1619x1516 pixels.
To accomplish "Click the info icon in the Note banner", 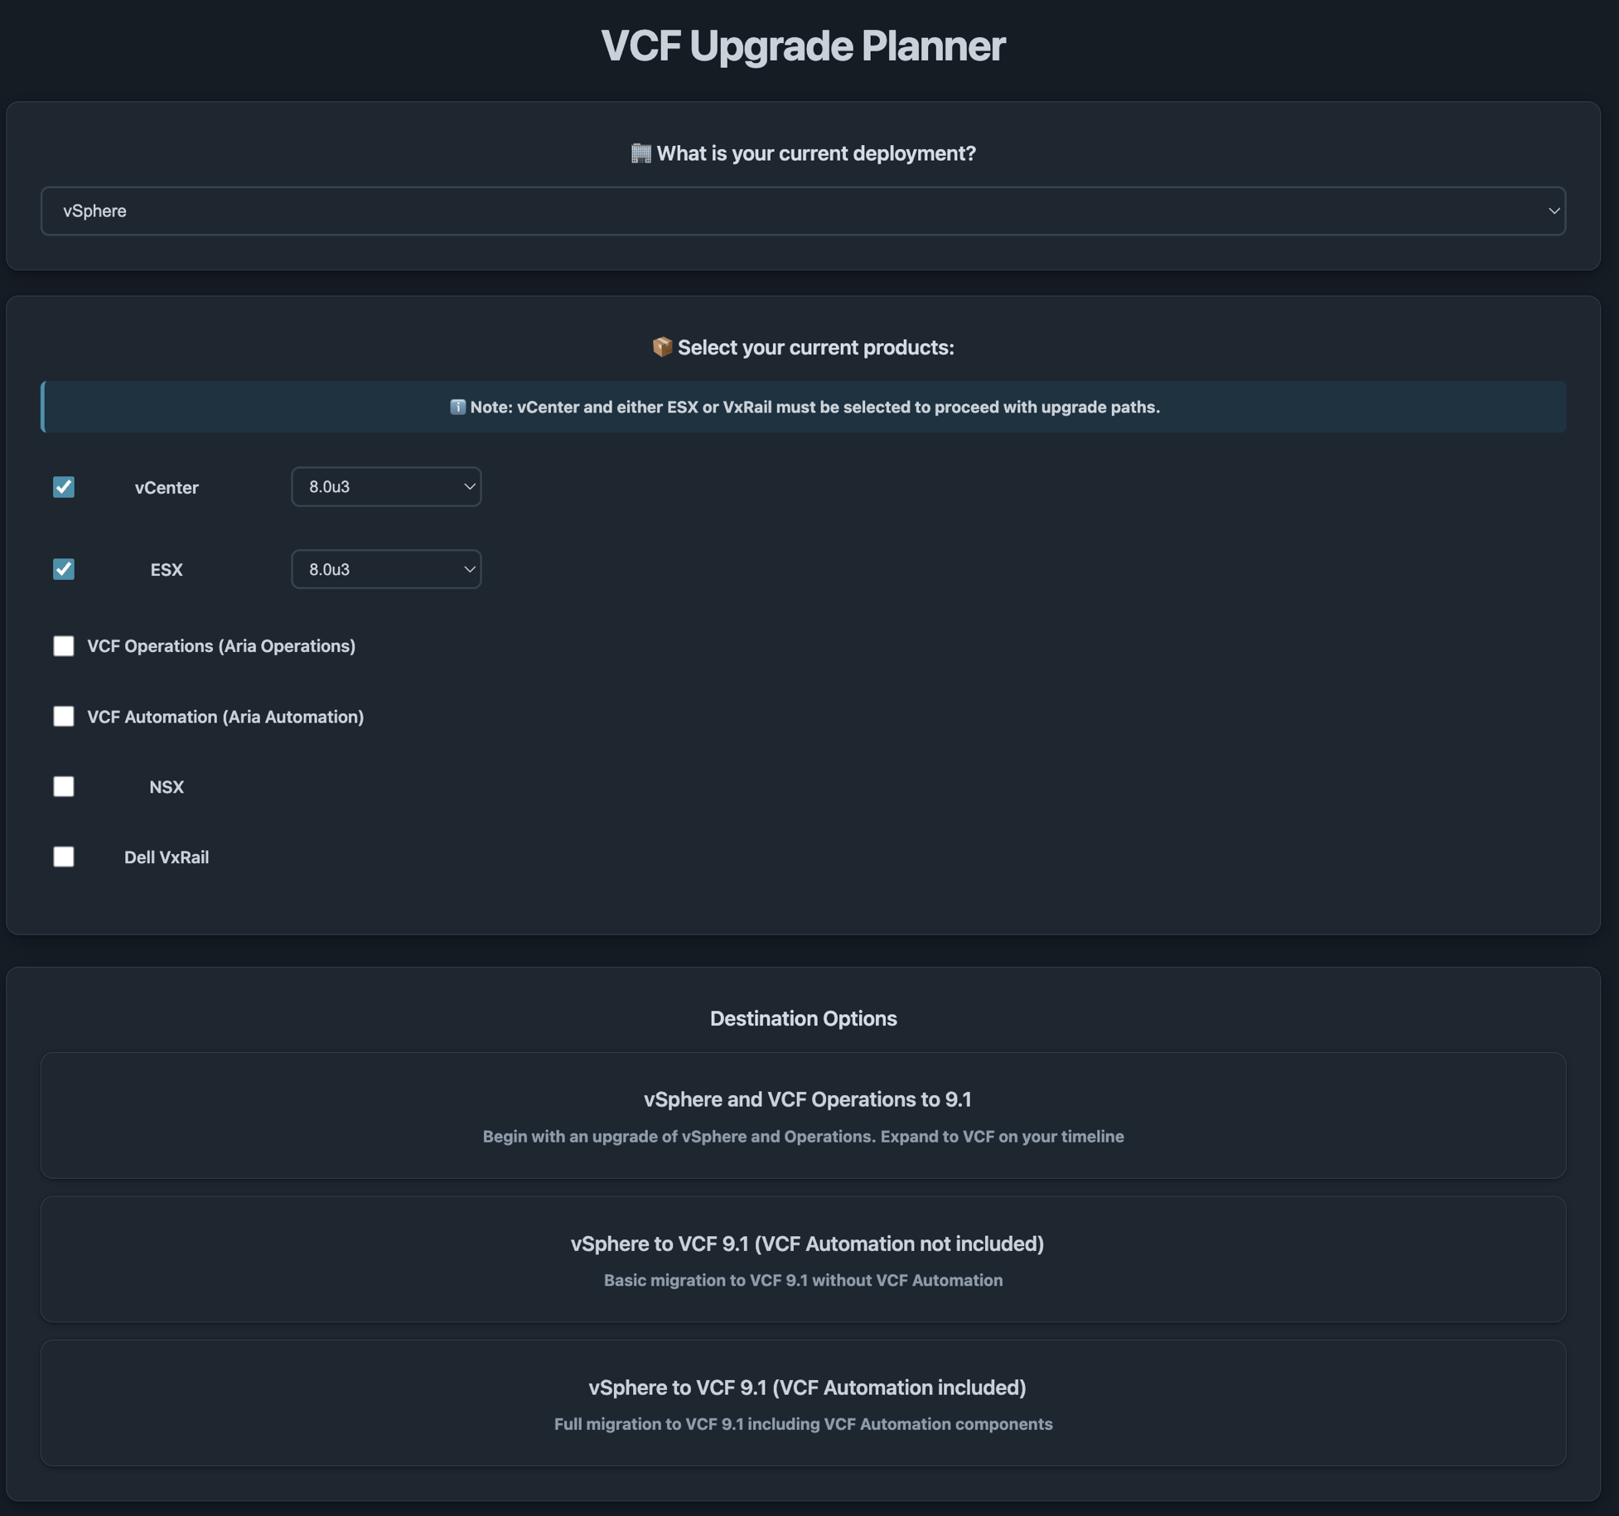I will pos(457,407).
